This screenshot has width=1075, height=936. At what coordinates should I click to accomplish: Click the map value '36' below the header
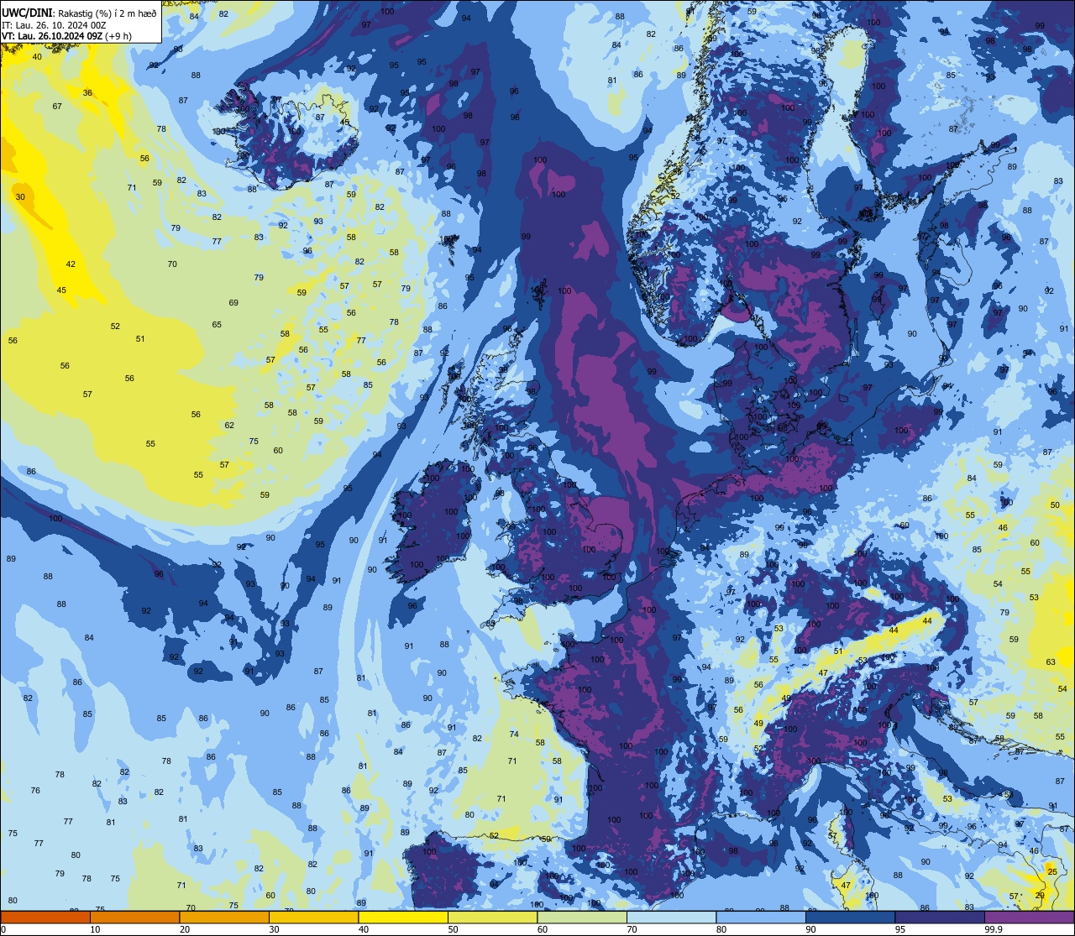(x=87, y=92)
